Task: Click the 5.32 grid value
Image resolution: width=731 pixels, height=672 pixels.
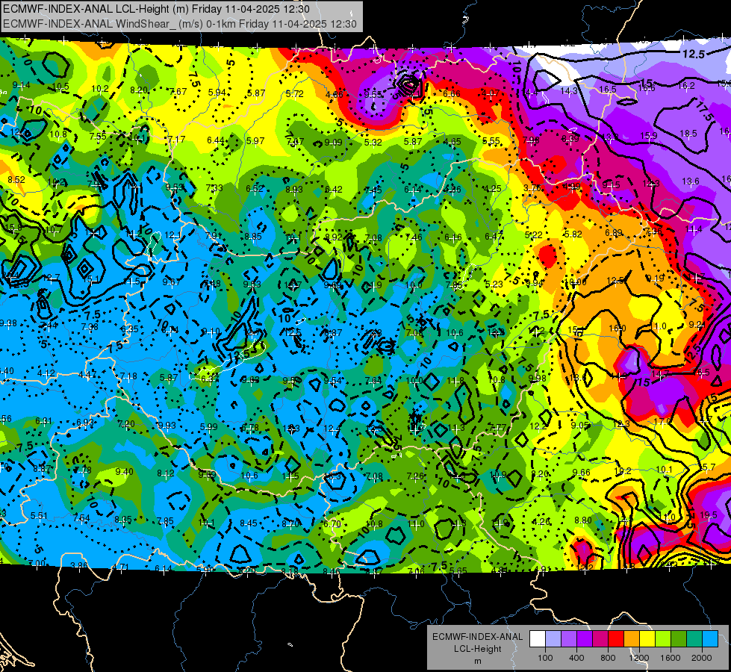Action: (x=373, y=142)
